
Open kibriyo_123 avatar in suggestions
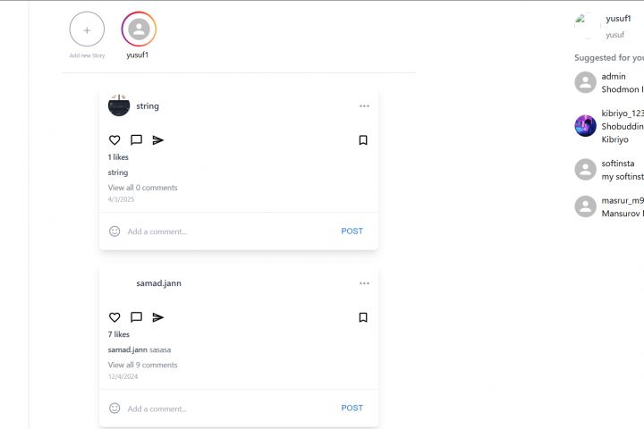point(585,126)
